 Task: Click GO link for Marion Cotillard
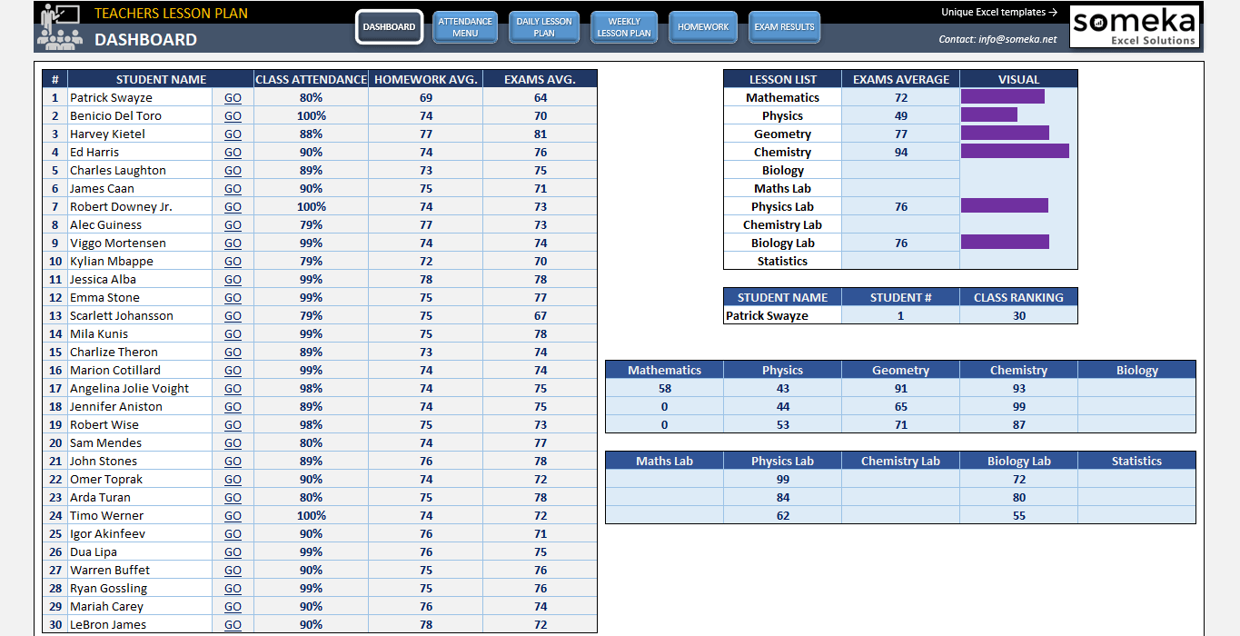pos(233,370)
